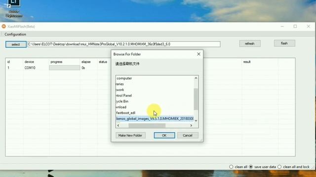
Task: Select the clean all radio option
Action: (x=231, y=167)
